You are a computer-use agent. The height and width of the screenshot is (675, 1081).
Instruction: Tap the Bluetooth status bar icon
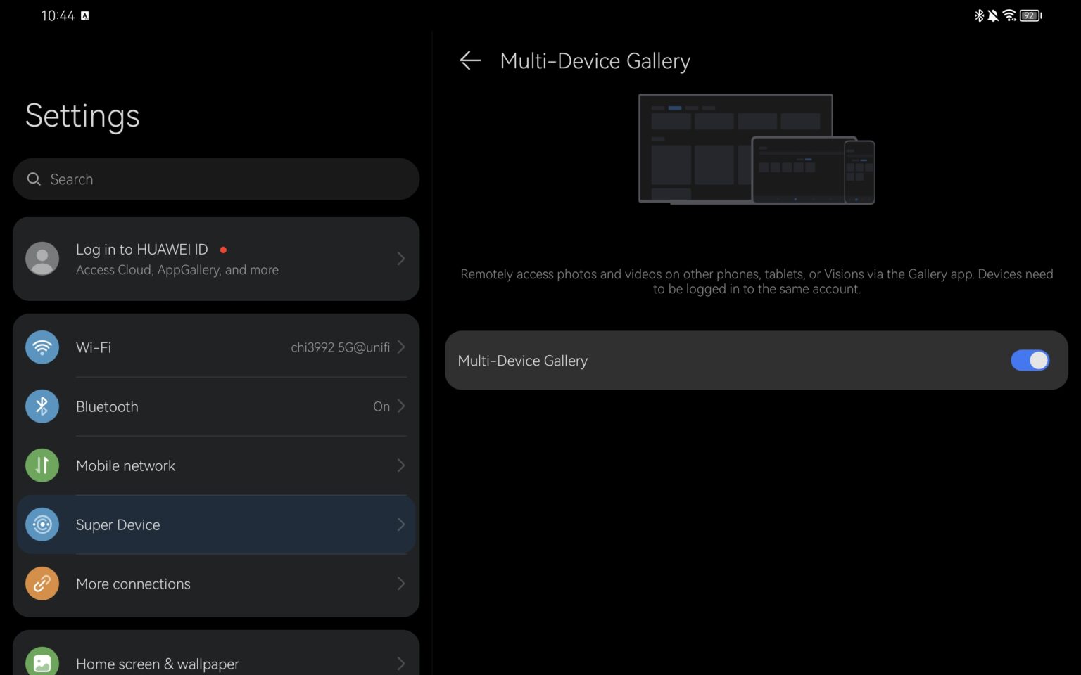979,15
